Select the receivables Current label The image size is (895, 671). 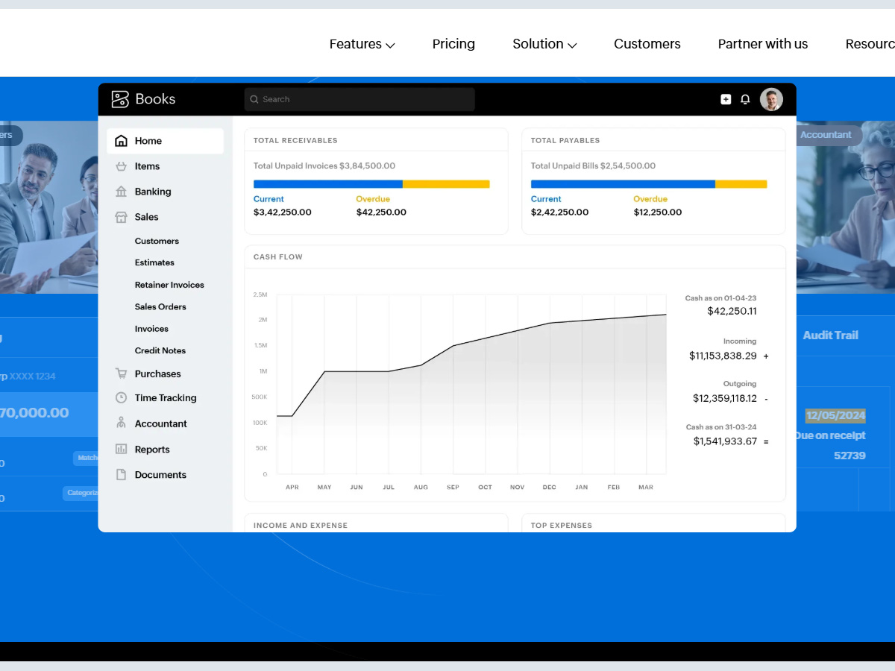268,199
